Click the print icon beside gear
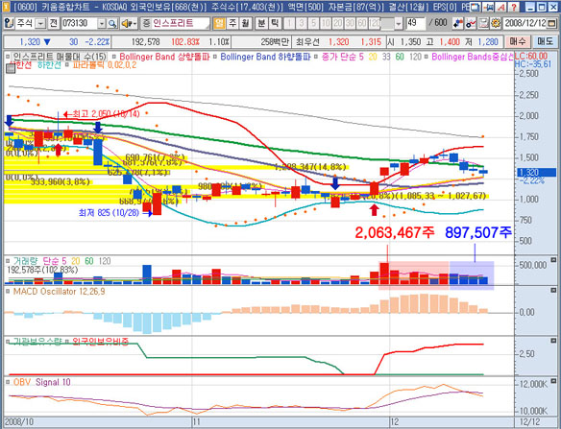The width and height of the screenshot is (561, 429). click(483, 24)
